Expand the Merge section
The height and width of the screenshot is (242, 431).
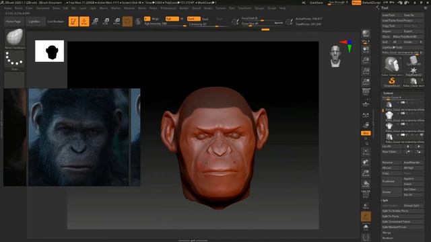387,233
